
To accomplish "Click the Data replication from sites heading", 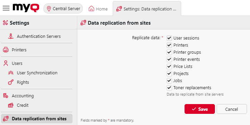I will coord(119,23).
